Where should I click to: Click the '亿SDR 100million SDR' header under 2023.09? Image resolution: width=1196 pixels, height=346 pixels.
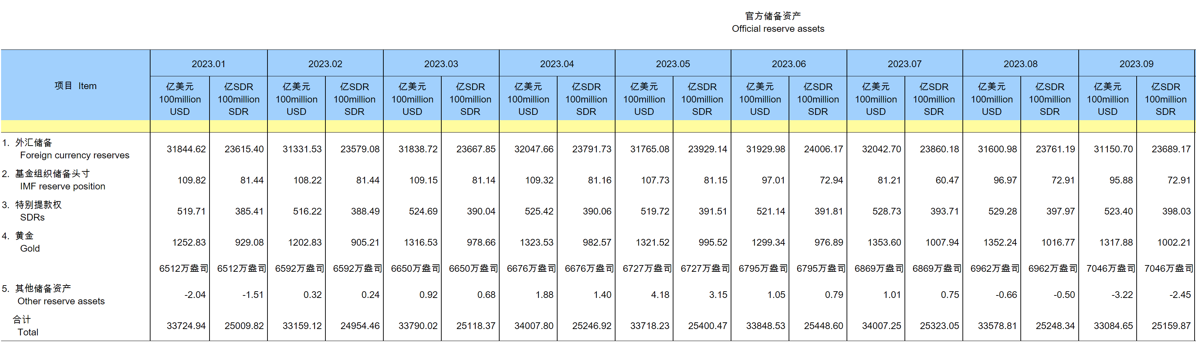[x=1165, y=99]
